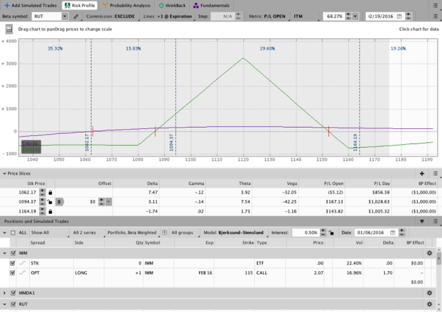Image resolution: width=442 pixels, height=312 pixels.
Task: Toggle the RUT group checkbox
Action: [x=13, y=304]
